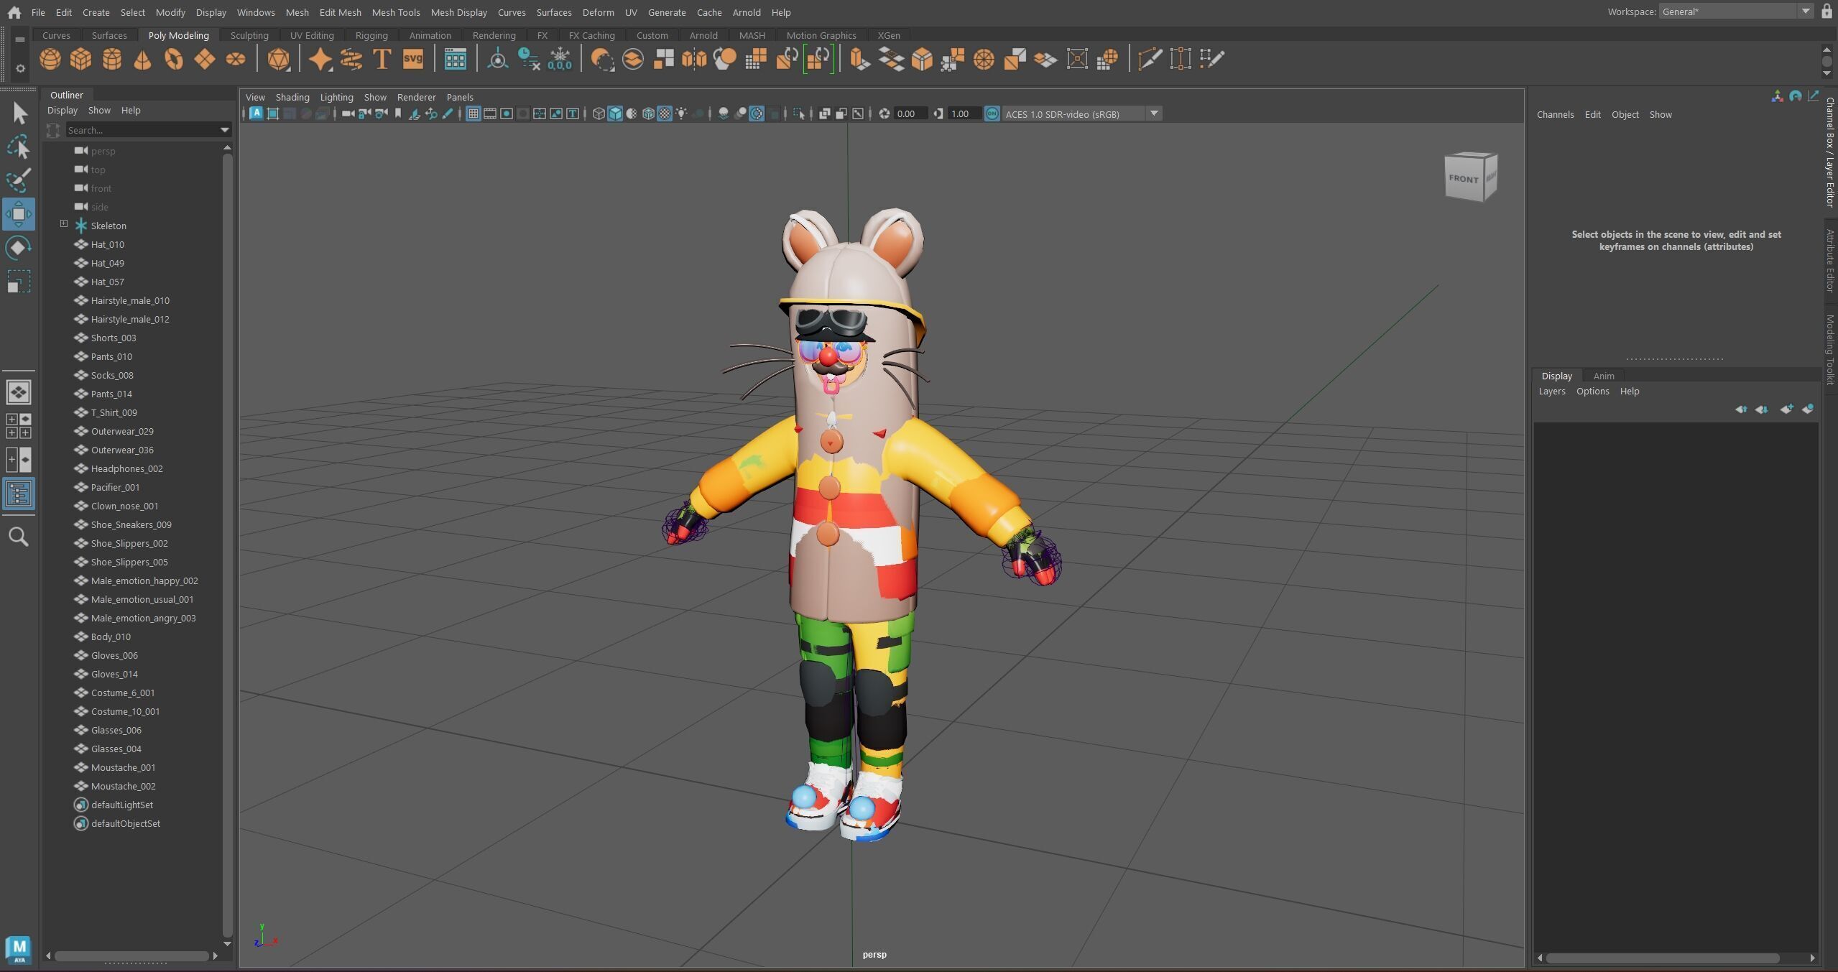This screenshot has width=1838, height=972.
Task: Select the Multi-Cut tool on the shelf
Action: click(1149, 59)
